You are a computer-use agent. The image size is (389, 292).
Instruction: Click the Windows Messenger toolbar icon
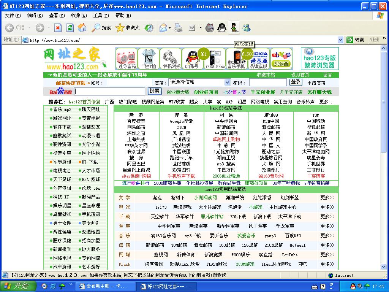click(246, 28)
